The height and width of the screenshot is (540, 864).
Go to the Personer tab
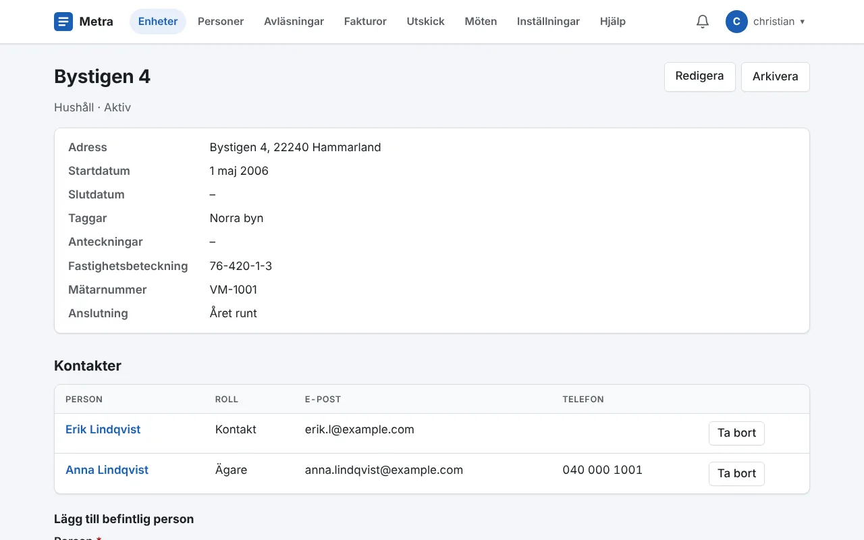221,22
